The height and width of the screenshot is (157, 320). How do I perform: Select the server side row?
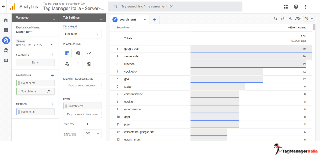coord(211,56)
